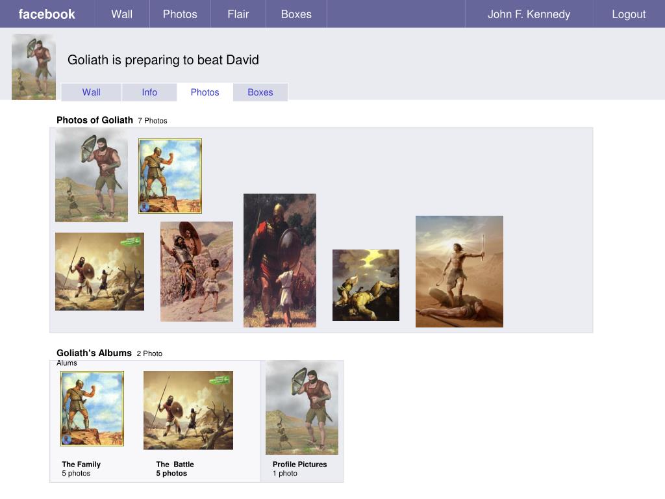
Task: Open battle photo with dead tree
Action: point(99,272)
